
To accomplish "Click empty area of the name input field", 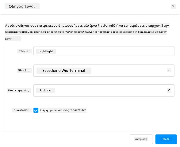I will 115,51.
